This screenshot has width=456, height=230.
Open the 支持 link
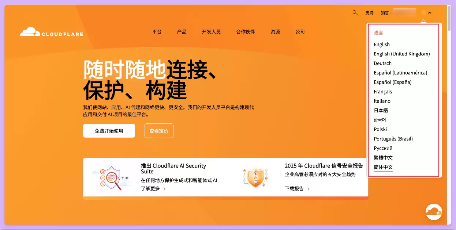coord(369,13)
